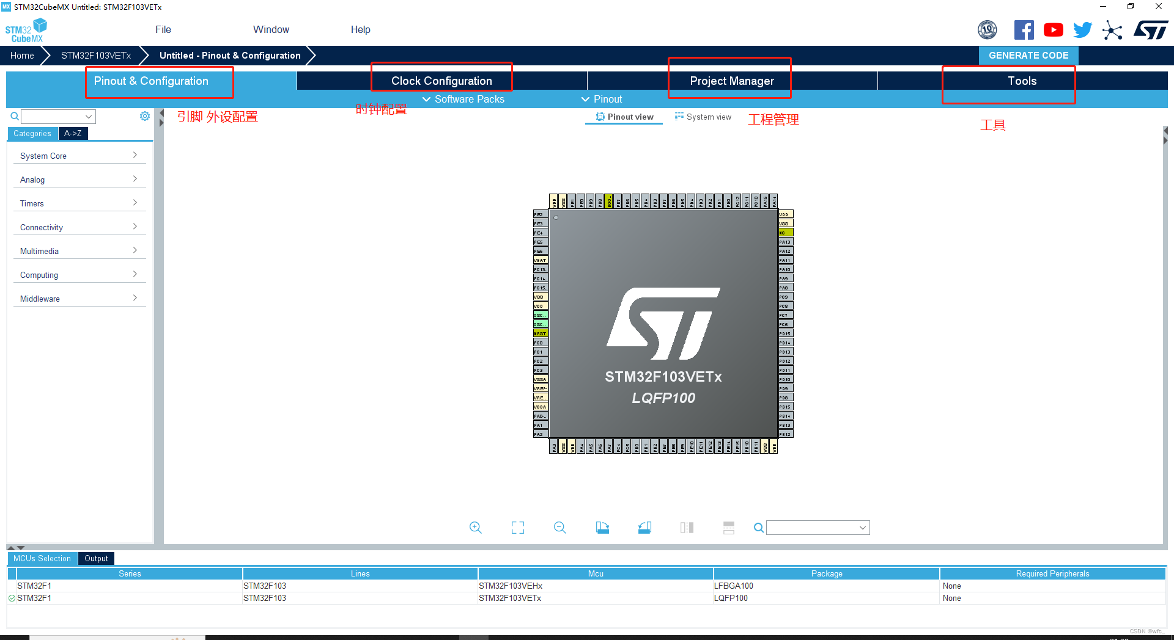1174x640 pixels.
Task: Zoom out of the pinout diagram
Action: coord(559,528)
